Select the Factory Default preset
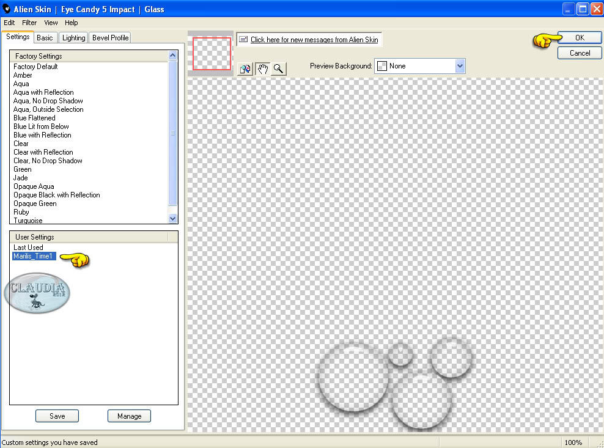This screenshot has height=448, width=604. click(35, 67)
